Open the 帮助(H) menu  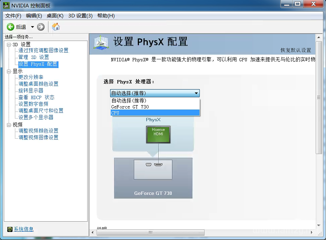click(106, 16)
